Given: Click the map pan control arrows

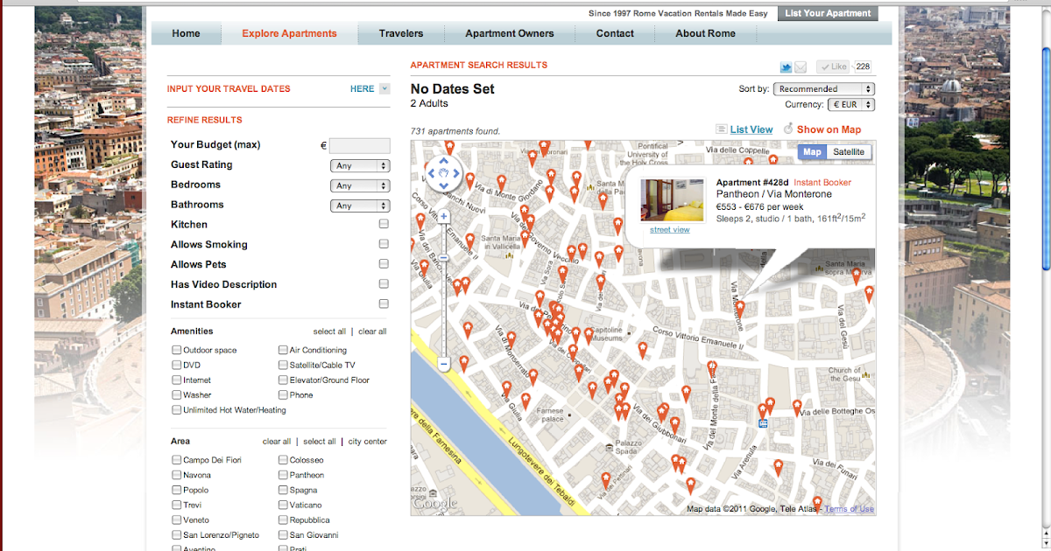Looking at the screenshot, I should coord(444,173).
